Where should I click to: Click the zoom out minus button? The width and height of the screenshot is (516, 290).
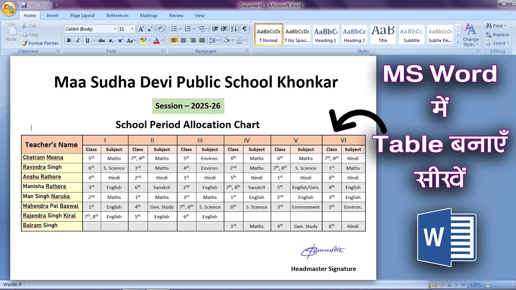coord(488,284)
